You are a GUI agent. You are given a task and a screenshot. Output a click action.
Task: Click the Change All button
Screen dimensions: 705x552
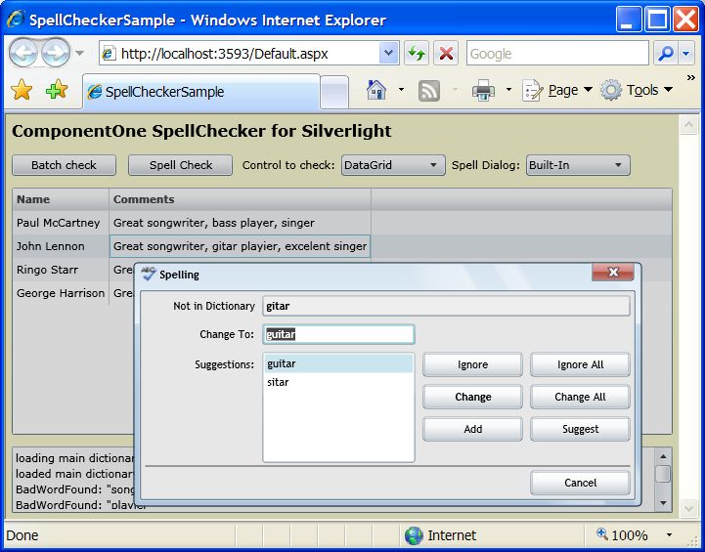click(x=580, y=397)
